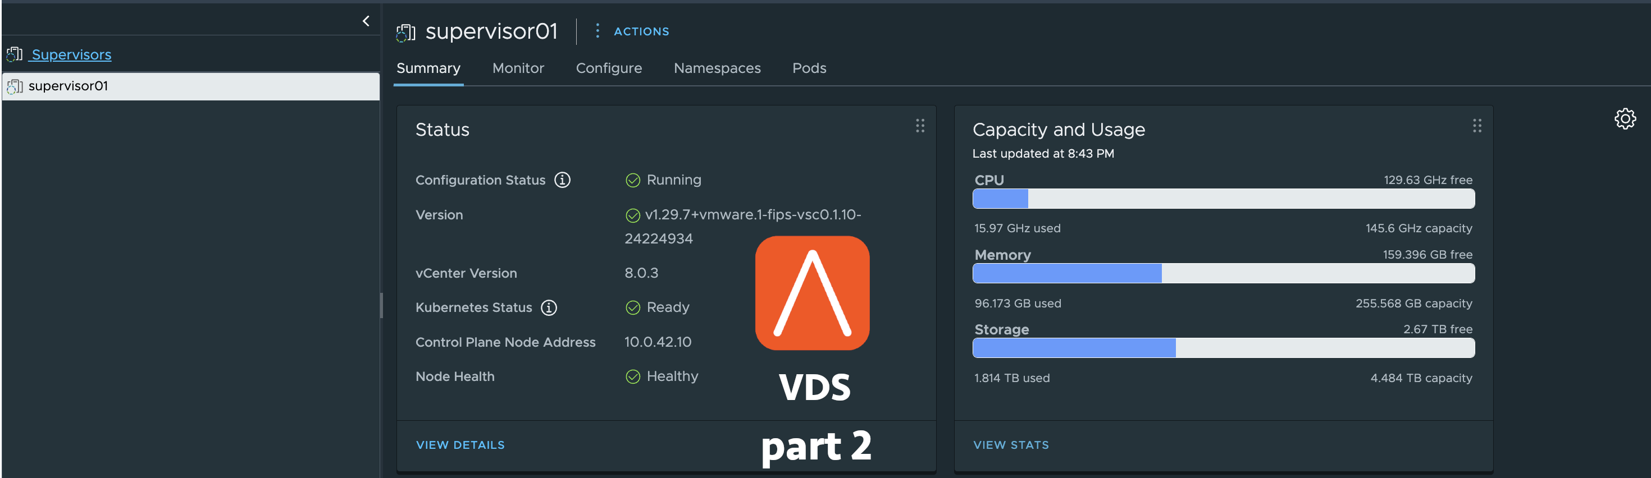Click the Status card title
Viewport: 1651px width, 478px height.
[443, 130]
